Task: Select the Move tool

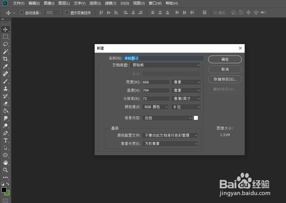Action: pos(6,29)
